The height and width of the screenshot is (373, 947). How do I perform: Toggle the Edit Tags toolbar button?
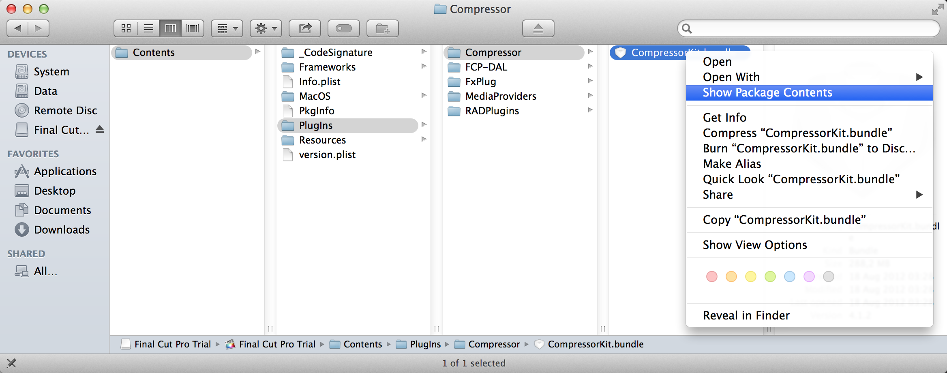coord(344,28)
